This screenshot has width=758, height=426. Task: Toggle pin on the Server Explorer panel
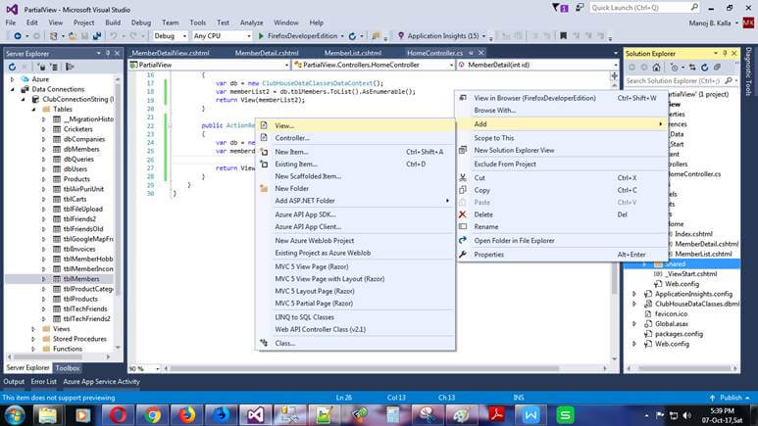tap(108, 53)
